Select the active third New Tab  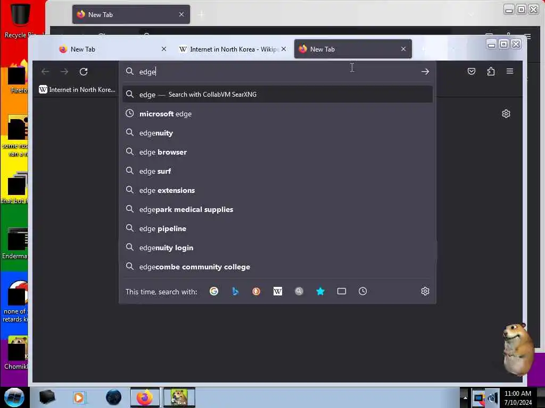click(353, 49)
